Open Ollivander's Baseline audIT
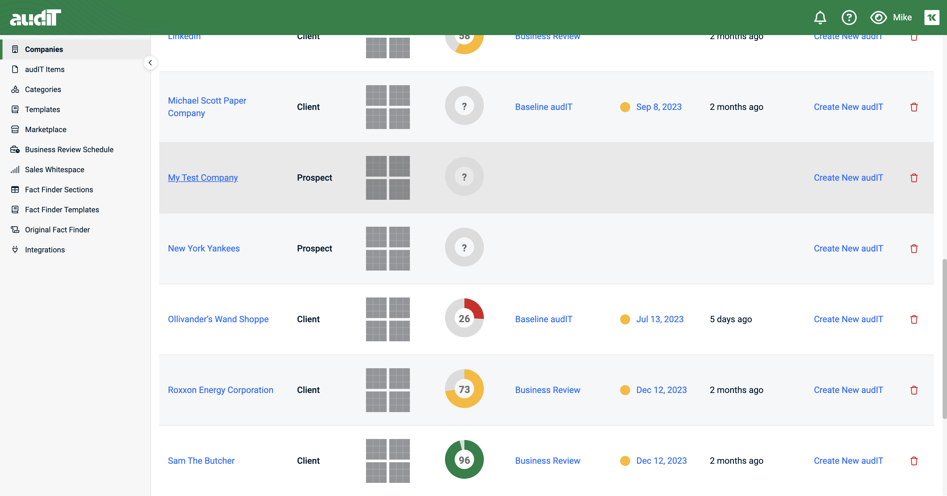Viewport: 947px width, 496px height. coord(543,319)
